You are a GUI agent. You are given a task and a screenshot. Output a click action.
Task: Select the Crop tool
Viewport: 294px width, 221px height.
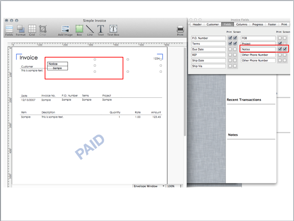pyautogui.click(x=43, y=31)
